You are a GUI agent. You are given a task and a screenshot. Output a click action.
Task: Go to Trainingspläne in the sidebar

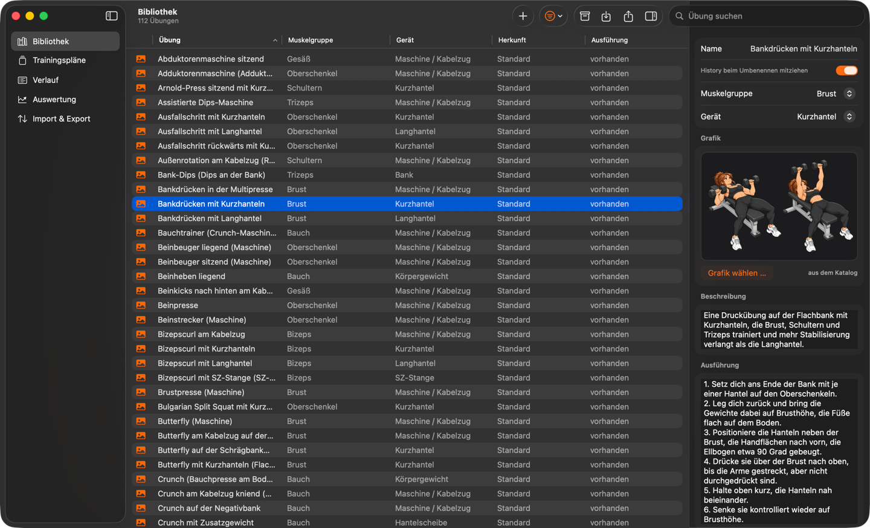click(x=65, y=60)
